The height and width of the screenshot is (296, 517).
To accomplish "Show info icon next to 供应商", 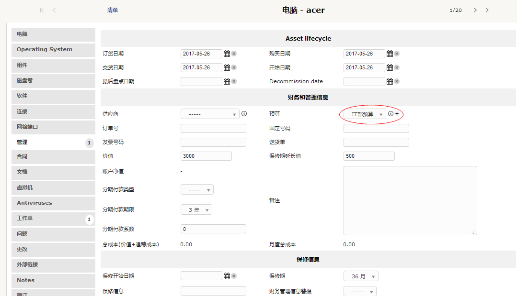I will click(x=244, y=113).
